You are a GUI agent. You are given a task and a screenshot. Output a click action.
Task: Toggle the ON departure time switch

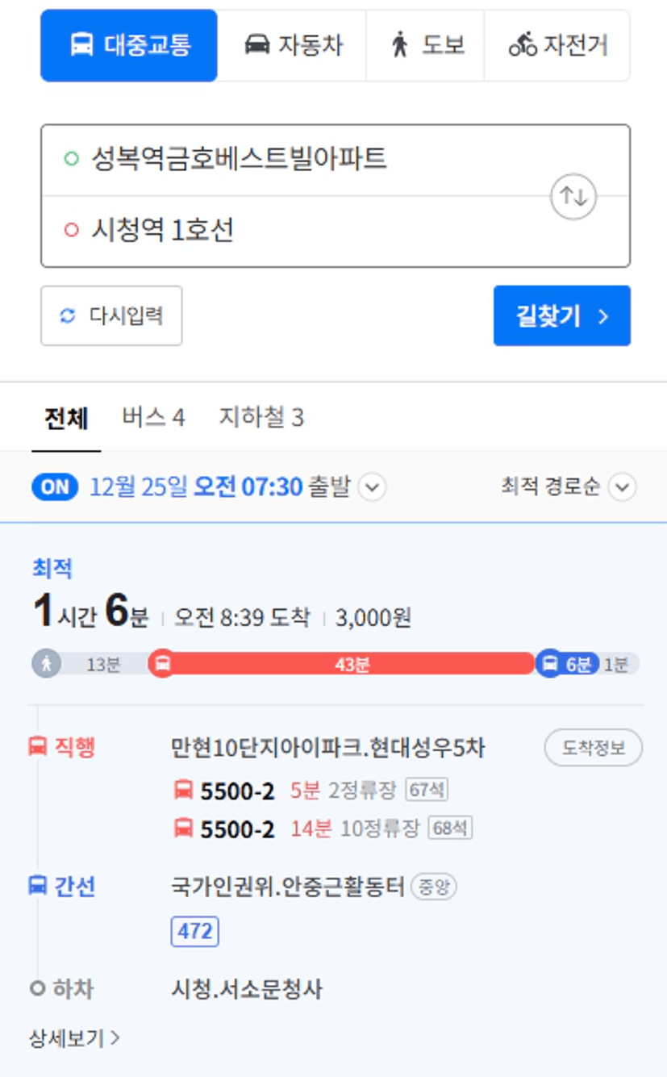pyautogui.click(x=55, y=487)
